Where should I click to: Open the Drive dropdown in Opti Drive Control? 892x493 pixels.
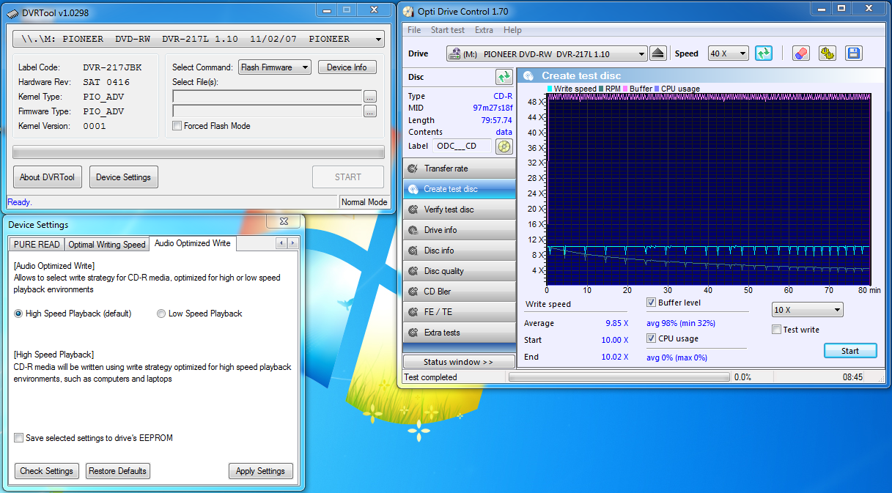pos(547,53)
